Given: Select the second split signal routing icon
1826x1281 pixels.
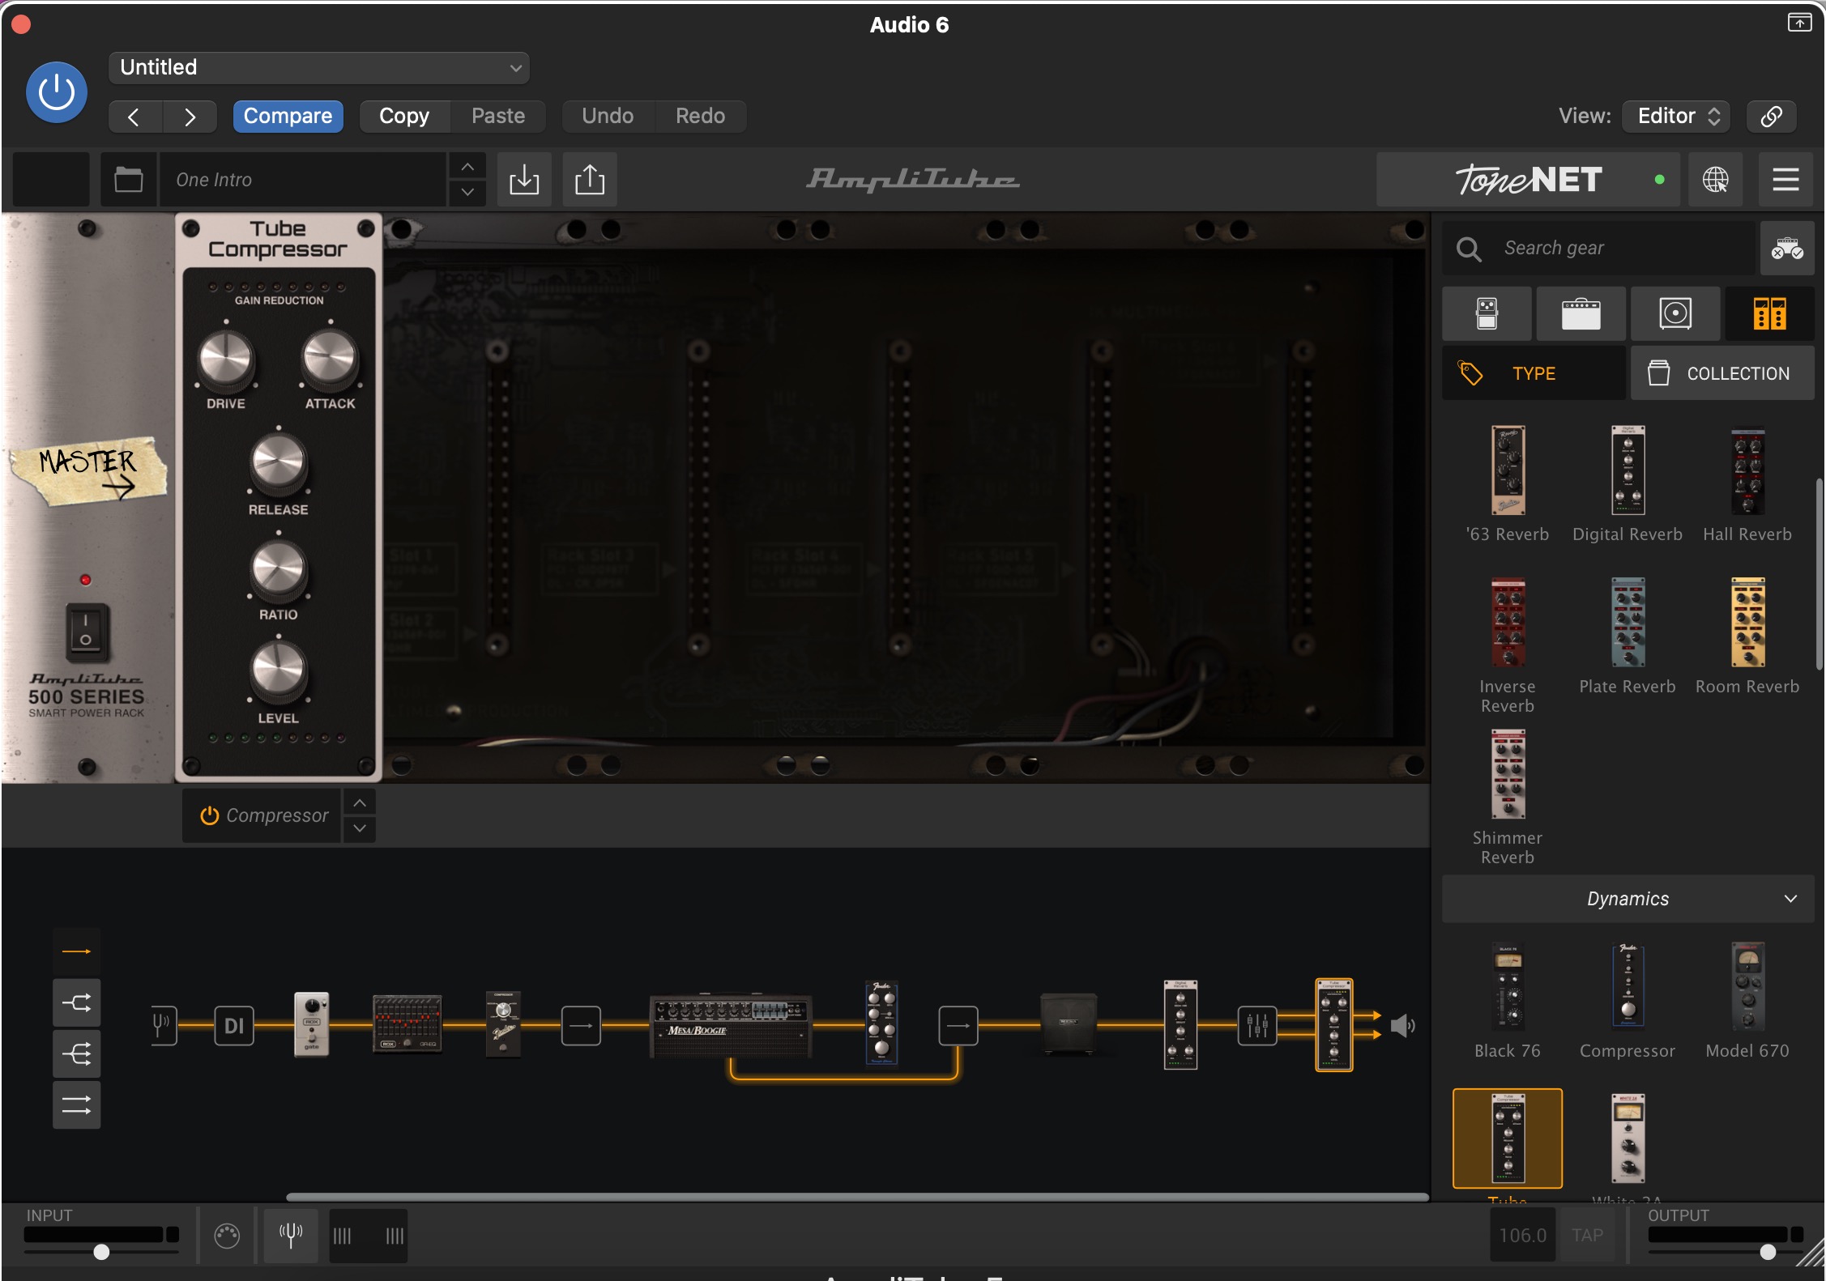Looking at the screenshot, I should (x=77, y=1003).
